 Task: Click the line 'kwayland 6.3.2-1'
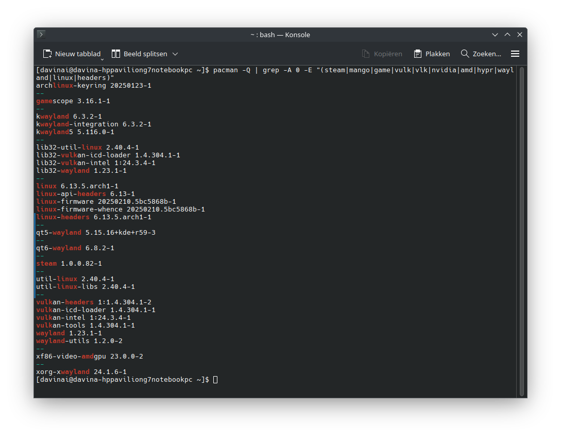click(69, 117)
